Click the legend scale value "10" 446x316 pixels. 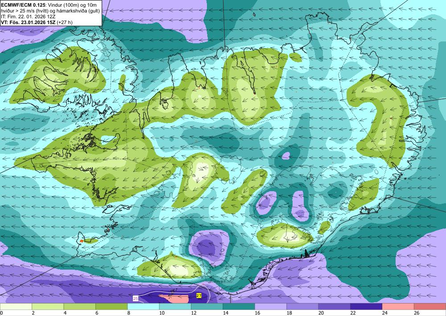162,313
